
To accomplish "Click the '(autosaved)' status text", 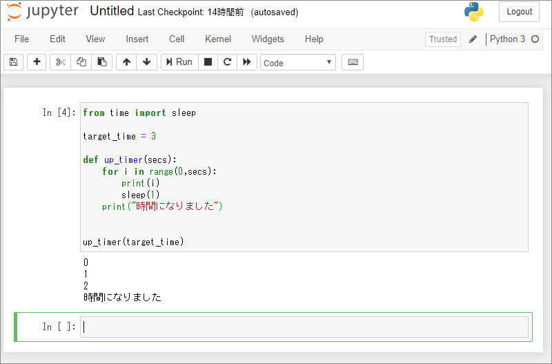I will pyautogui.click(x=275, y=12).
